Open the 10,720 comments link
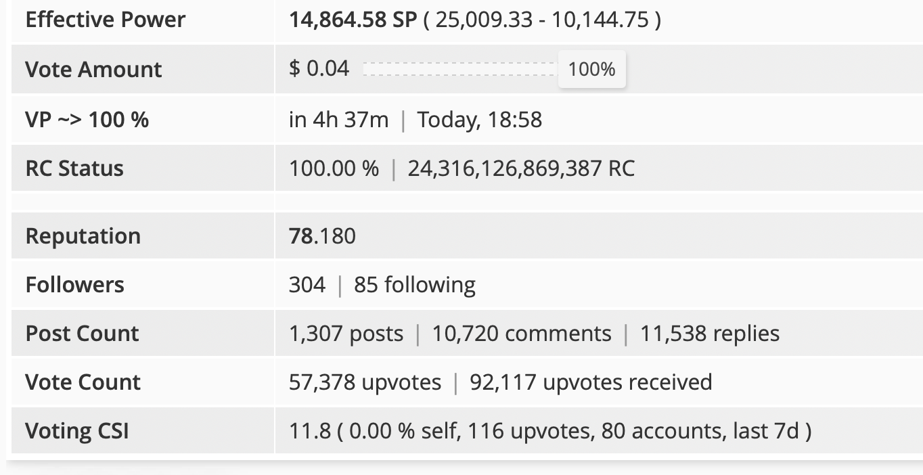The height and width of the screenshot is (475, 923). (522, 334)
